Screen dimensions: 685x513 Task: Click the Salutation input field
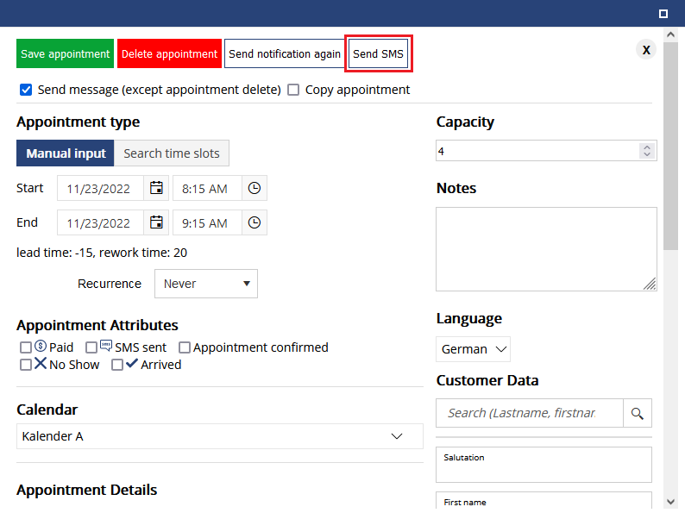544,465
